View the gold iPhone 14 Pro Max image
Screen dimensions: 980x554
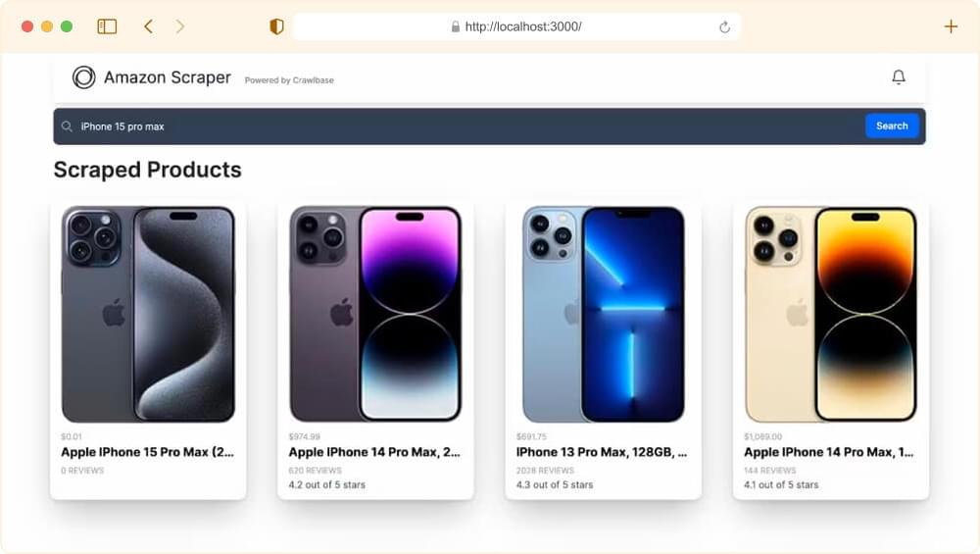pos(831,315)
